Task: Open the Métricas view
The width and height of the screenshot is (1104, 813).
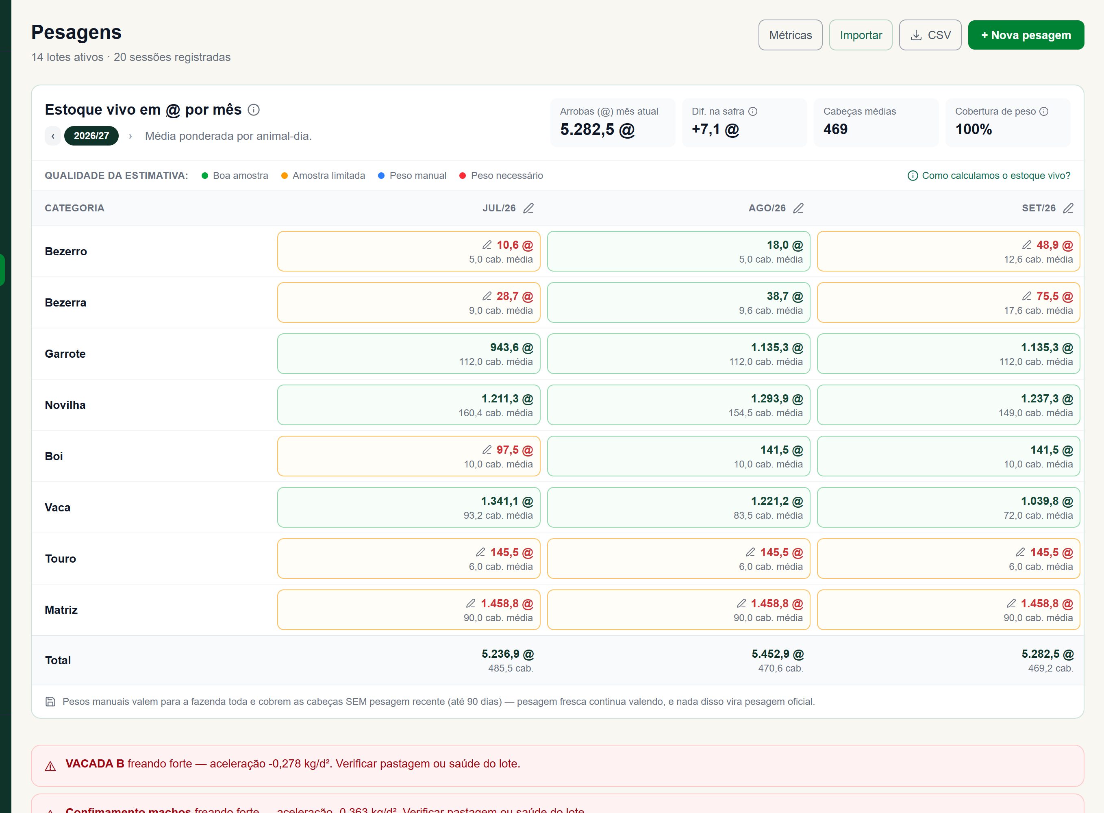Action: (x=790, y=35)
